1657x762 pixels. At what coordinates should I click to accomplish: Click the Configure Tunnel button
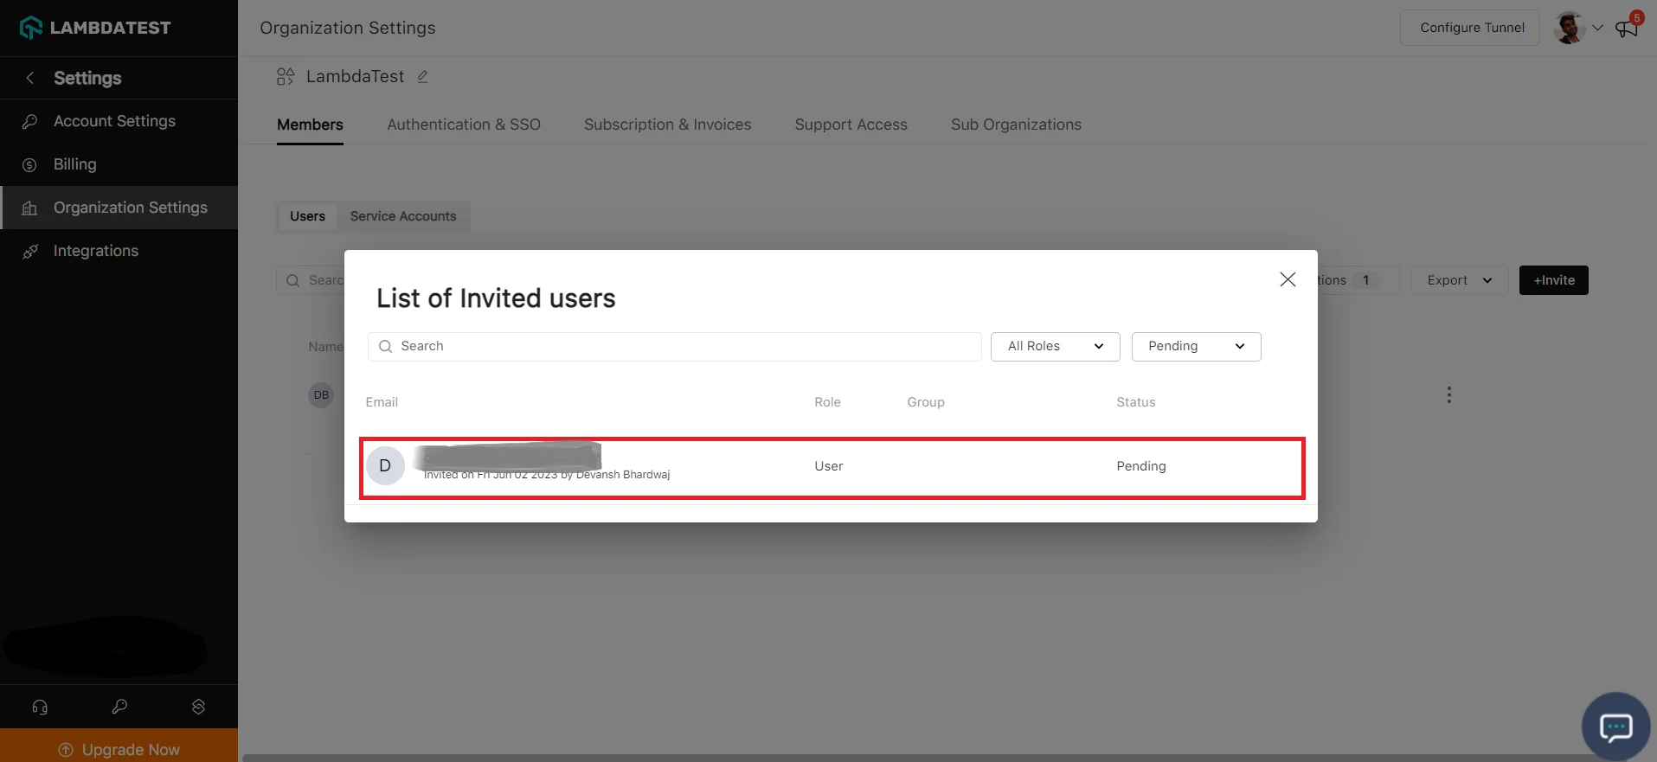[x=1471, y=28]
